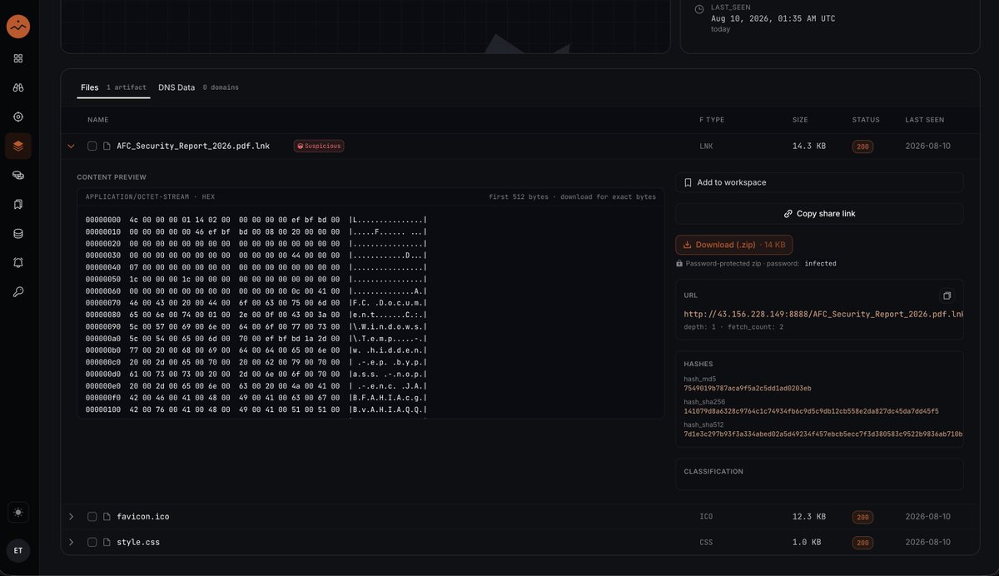Click AFC_Security_Report_2026.pdf.lnk file name
The image size is (999, 576).
coord(193,146)
